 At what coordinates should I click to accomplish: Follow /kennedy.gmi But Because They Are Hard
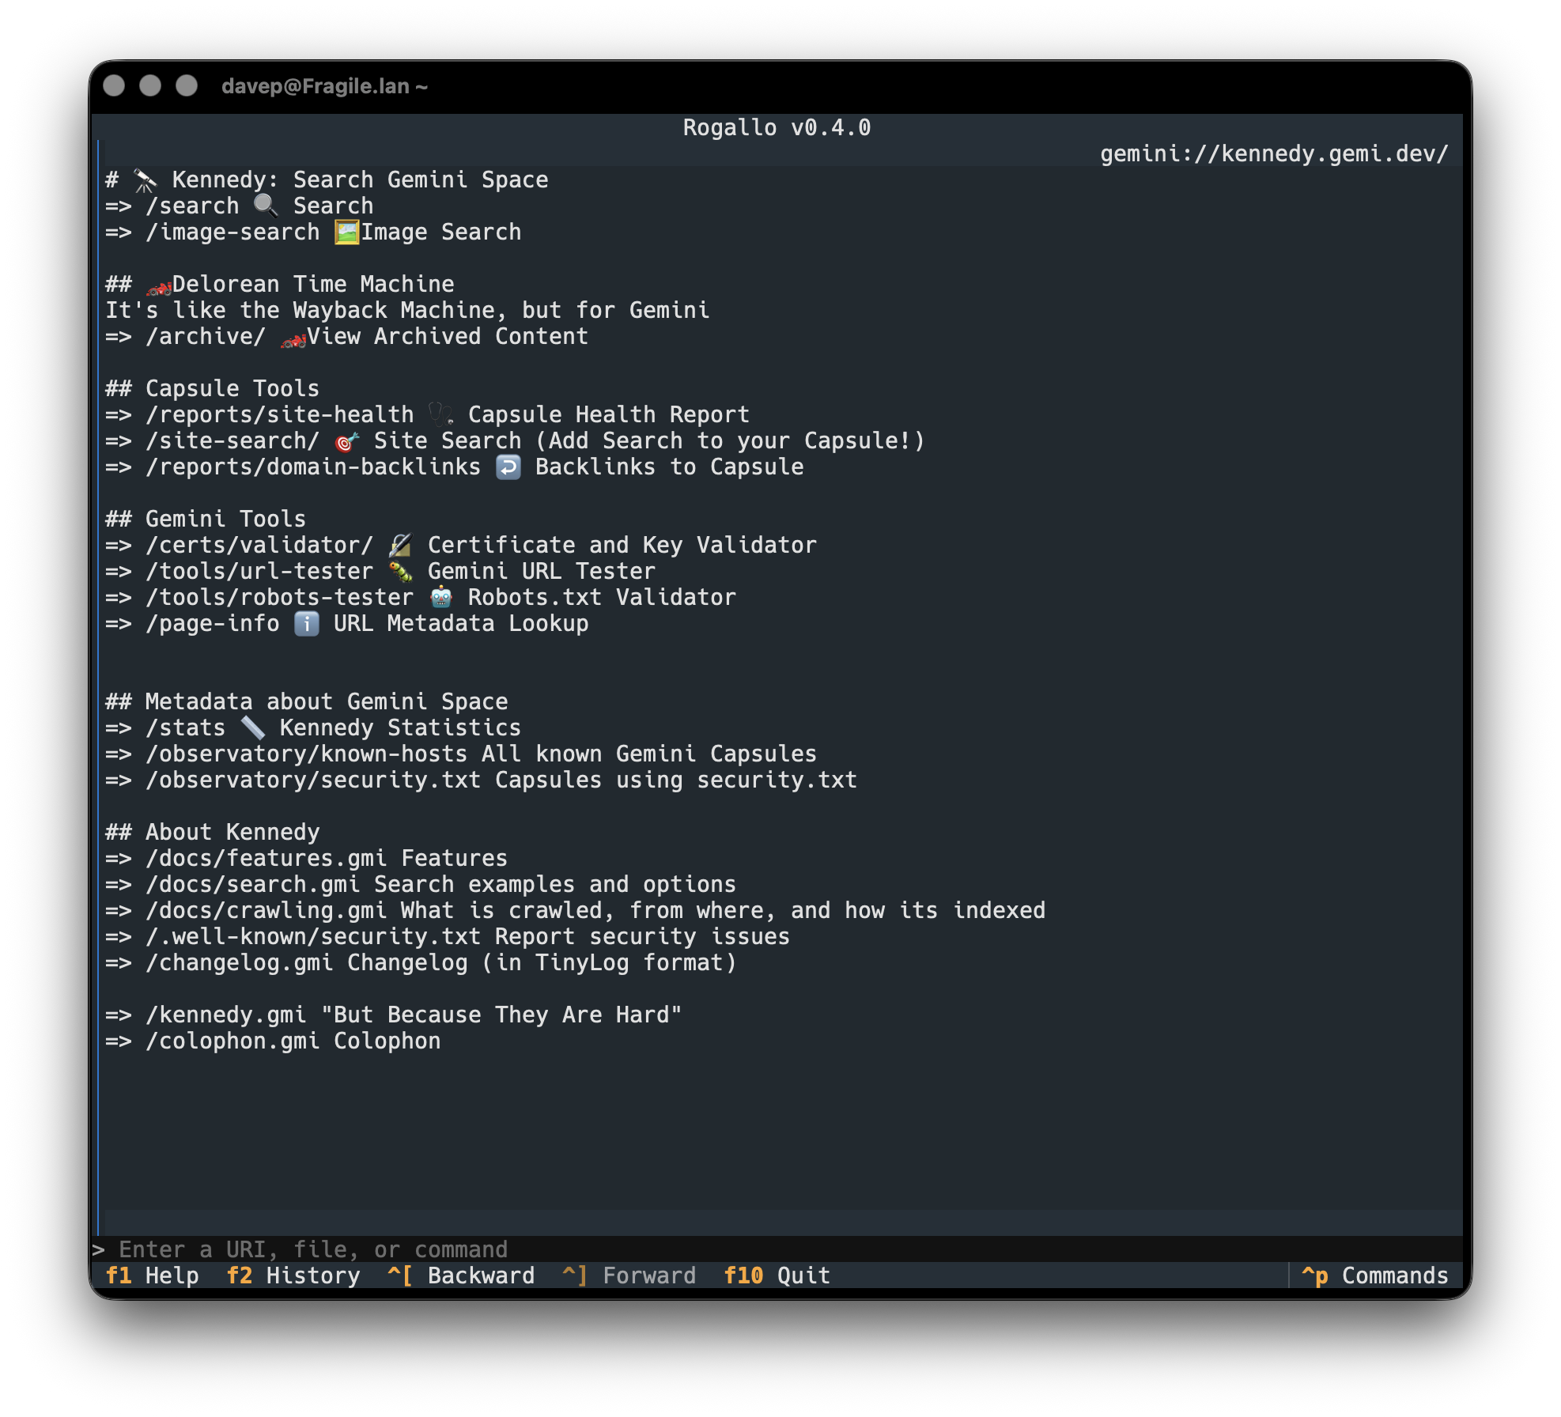pos(394,1015)
